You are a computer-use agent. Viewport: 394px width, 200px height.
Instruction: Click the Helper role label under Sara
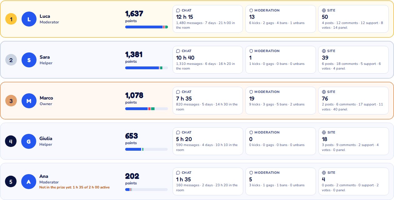46,63
